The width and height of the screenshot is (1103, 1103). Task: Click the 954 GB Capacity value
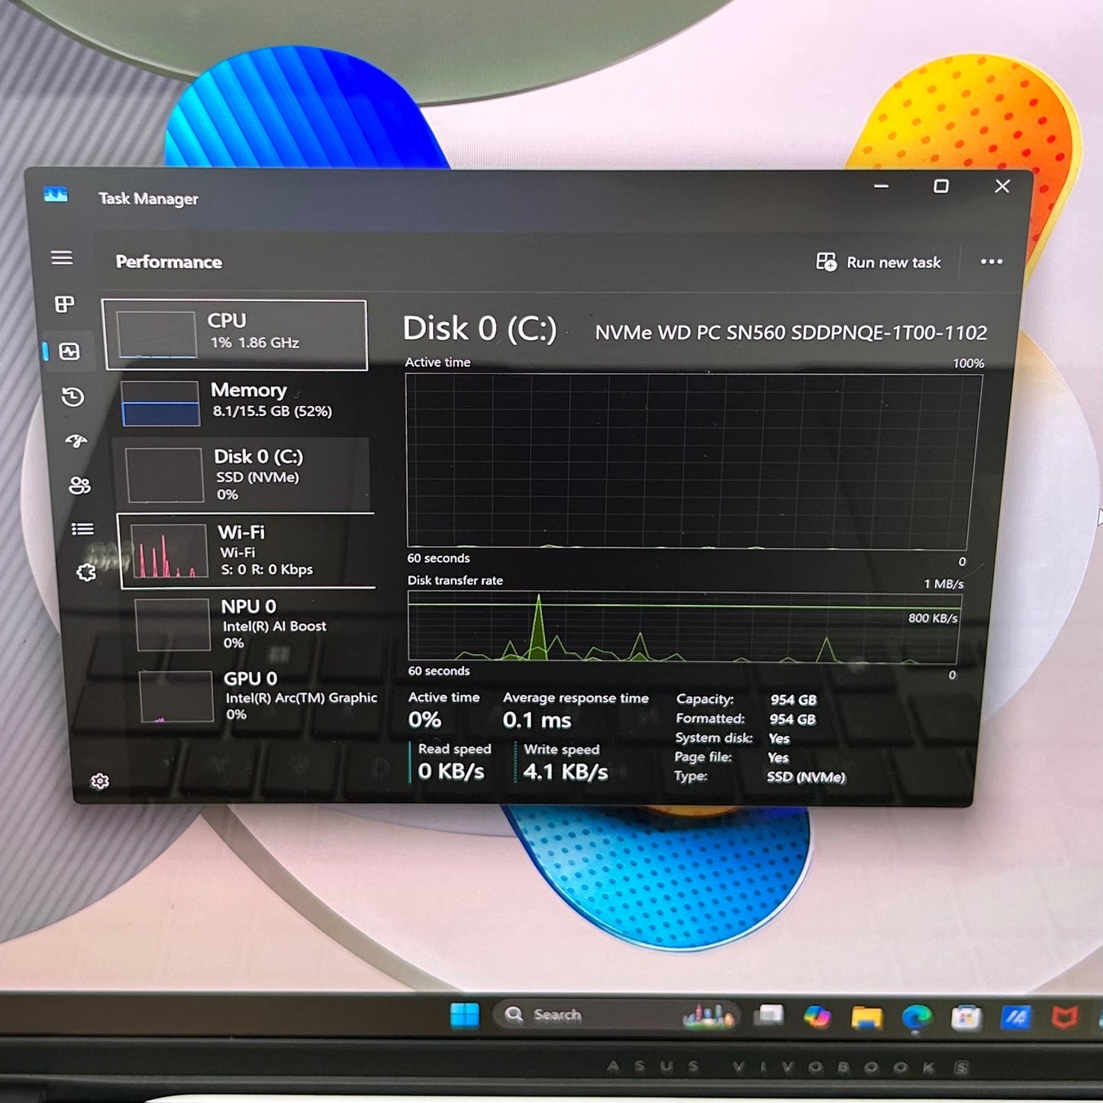click(793, 700)
